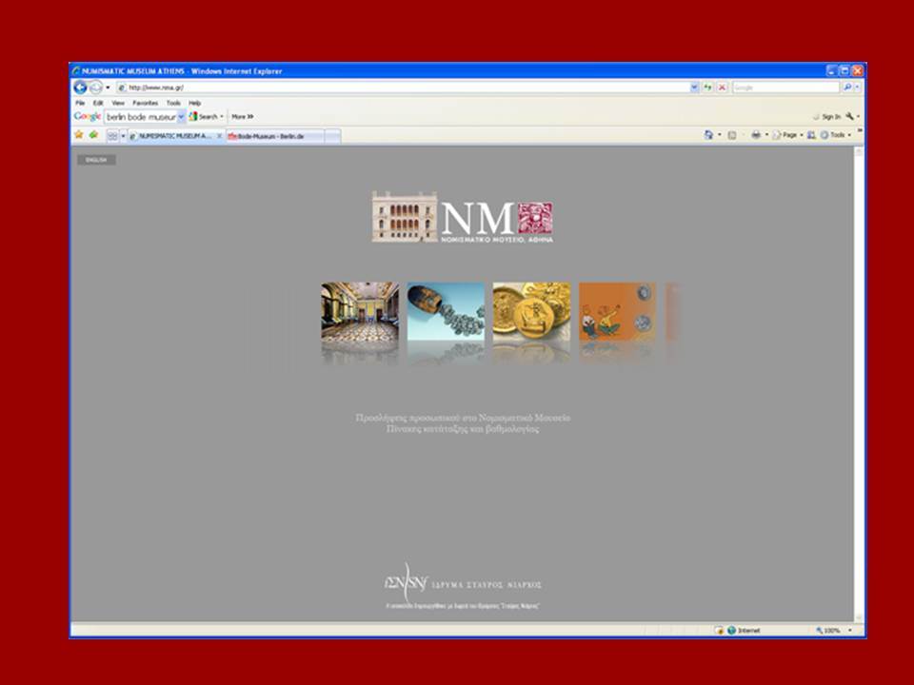The image size is (914, 685).
Task: Switch to the Bode-Museum Berlin.de tab
Action: [x=274, y=136]
